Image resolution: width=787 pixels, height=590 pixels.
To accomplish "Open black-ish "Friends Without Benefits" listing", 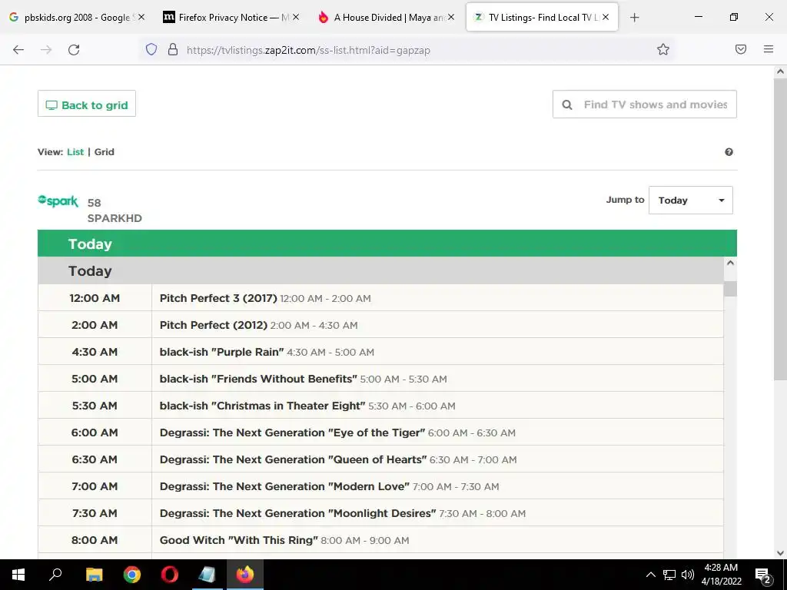I will pyautogui.click(x=258, y=379).
